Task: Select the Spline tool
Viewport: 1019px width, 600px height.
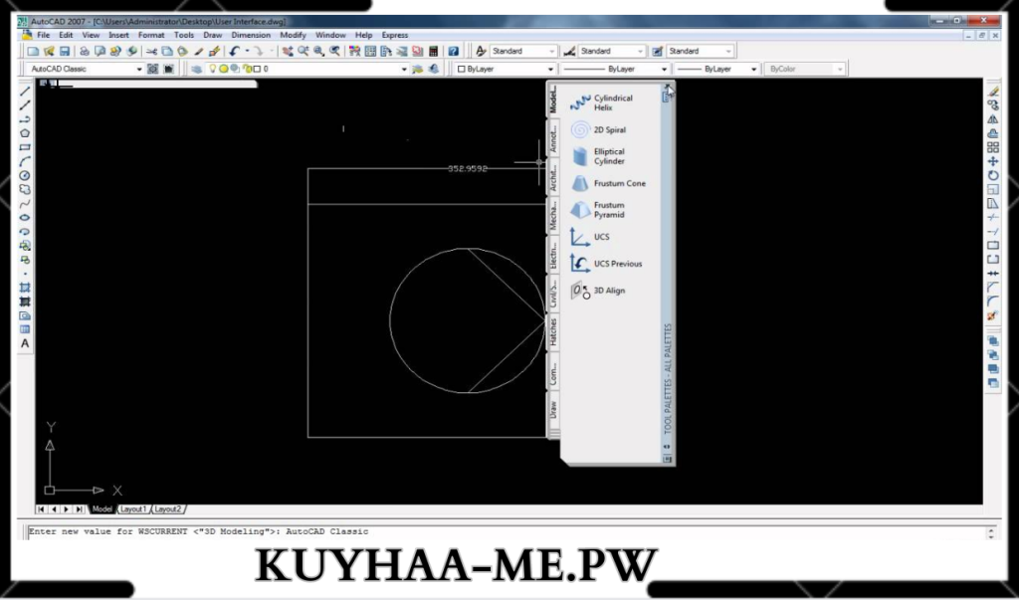Action: click(25, 203)
